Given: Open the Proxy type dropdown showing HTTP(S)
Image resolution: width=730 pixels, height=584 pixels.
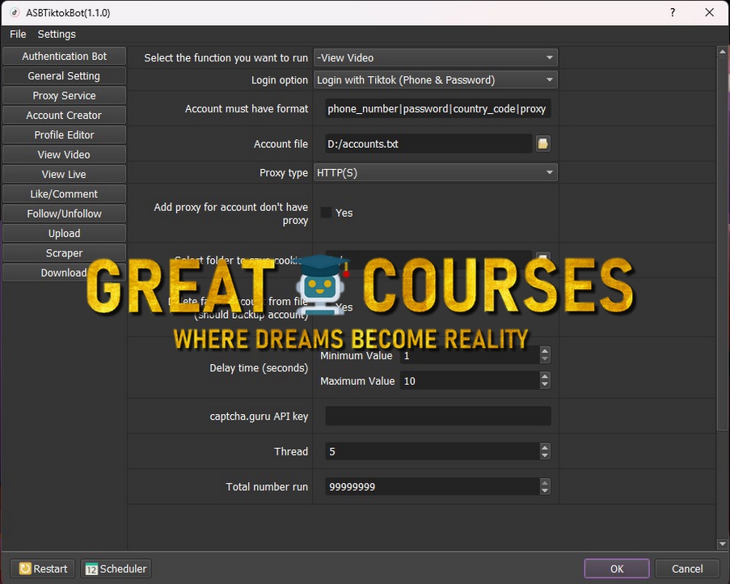Looking at the screenshot, I should [x=435, y=173].
